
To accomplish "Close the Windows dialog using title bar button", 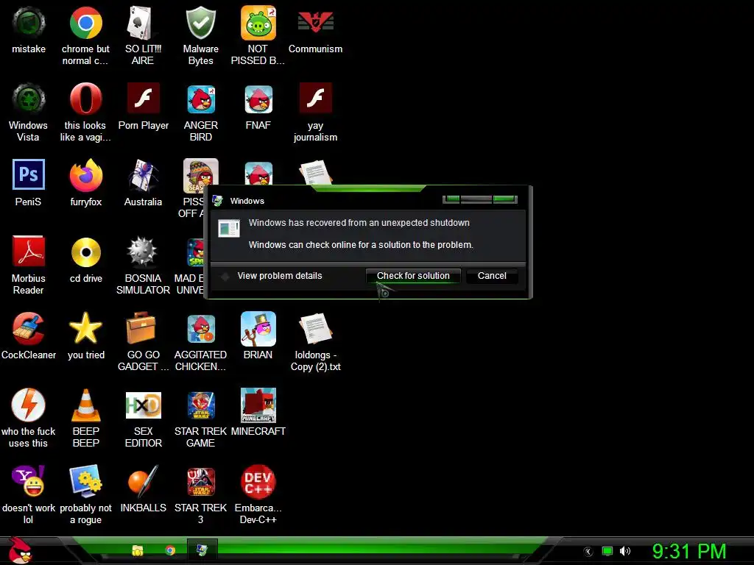I will (x=504, y=199).
